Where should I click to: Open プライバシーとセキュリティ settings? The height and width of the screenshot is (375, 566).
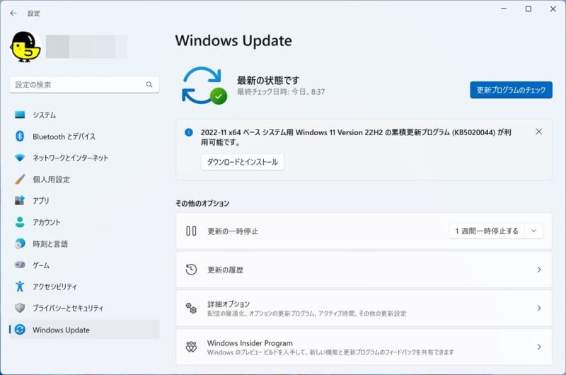(x=84, y=308)
